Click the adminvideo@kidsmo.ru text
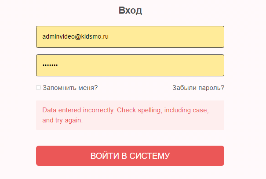 (x=75, y=36)
